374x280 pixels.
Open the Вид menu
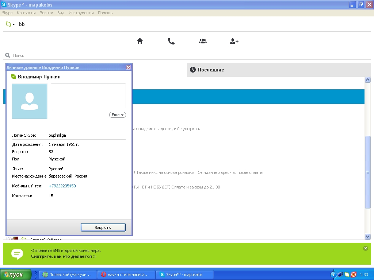click(61, 13)
